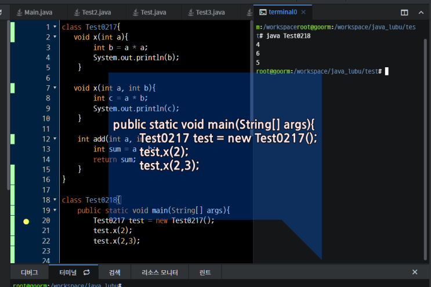Click terminal output value 6
This screenshot has height=287, width=431.
click(258, 53)
